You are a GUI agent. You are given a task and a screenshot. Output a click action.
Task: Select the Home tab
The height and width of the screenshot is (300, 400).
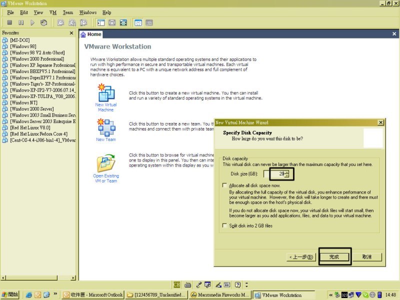coord(91,34)
